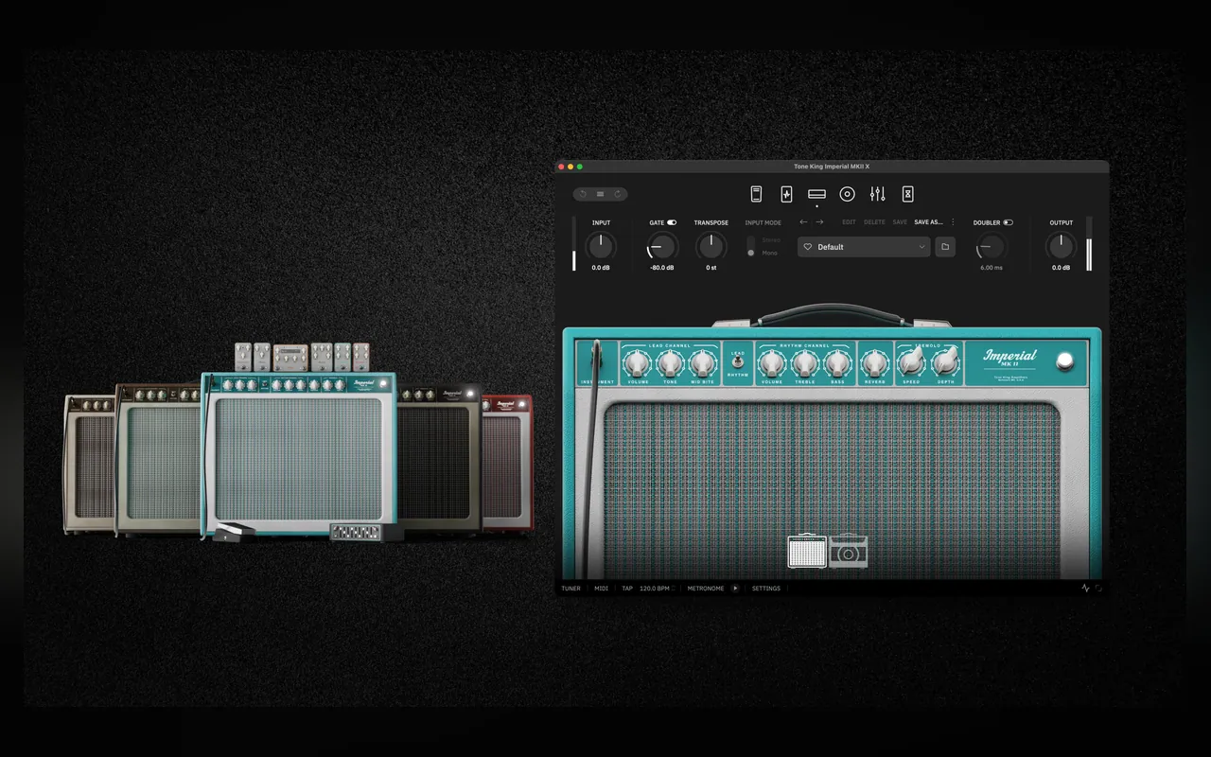Viewport: 1211px width, 757px height.
Task: Click the OUTPUT level knob
Action: [x=1061, y=247]
